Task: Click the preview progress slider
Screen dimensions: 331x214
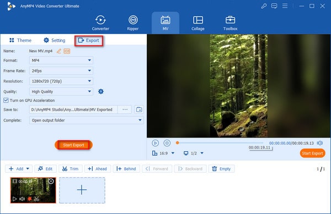Action: coord(220,143)
